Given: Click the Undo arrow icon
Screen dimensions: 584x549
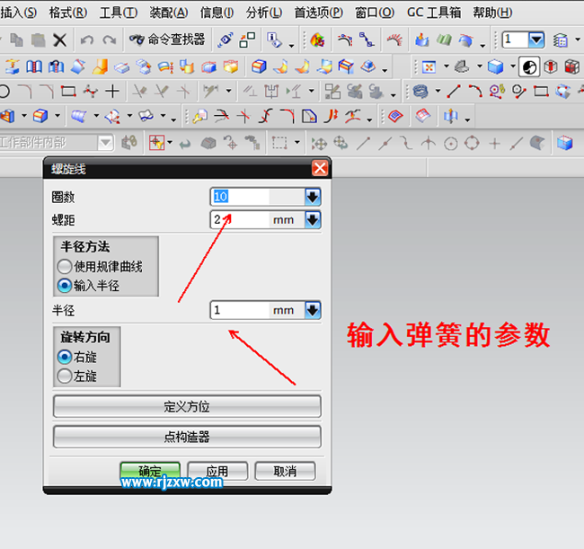Looking at the screenshot, I should [x=87, y=40].
